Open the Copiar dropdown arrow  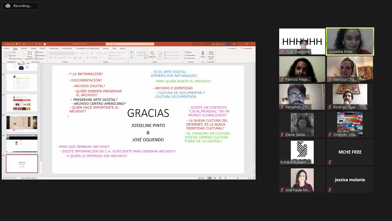(18, 56)
